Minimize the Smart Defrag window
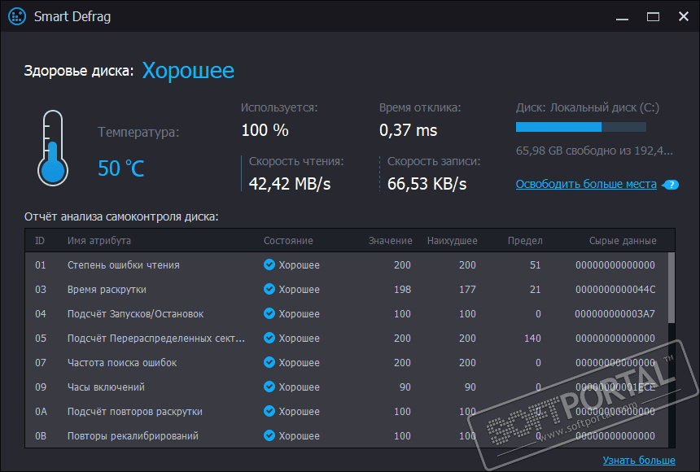Screen dimensions: 700x472 pyautogui.click(x=623, y=15)
